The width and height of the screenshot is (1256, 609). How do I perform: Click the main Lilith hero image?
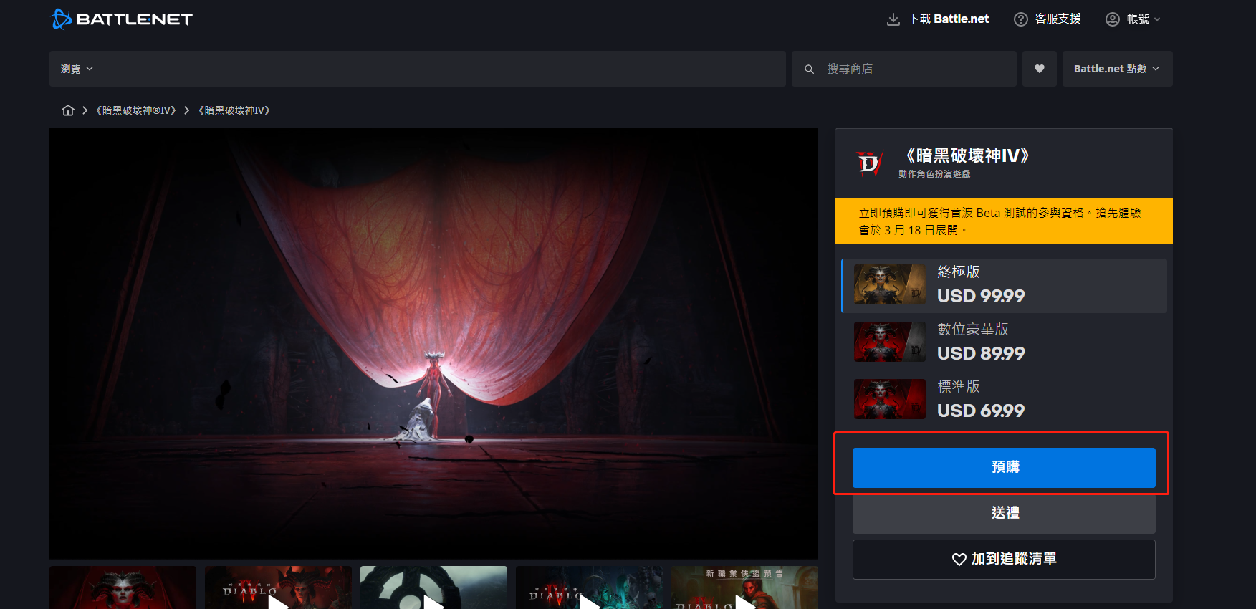click(433, 343)
